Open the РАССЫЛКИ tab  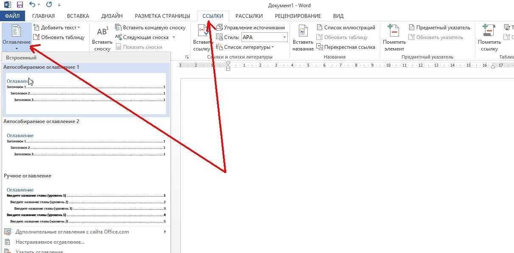249,16
